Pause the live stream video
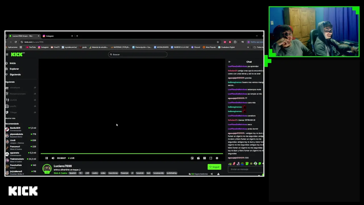 point(47,158)
